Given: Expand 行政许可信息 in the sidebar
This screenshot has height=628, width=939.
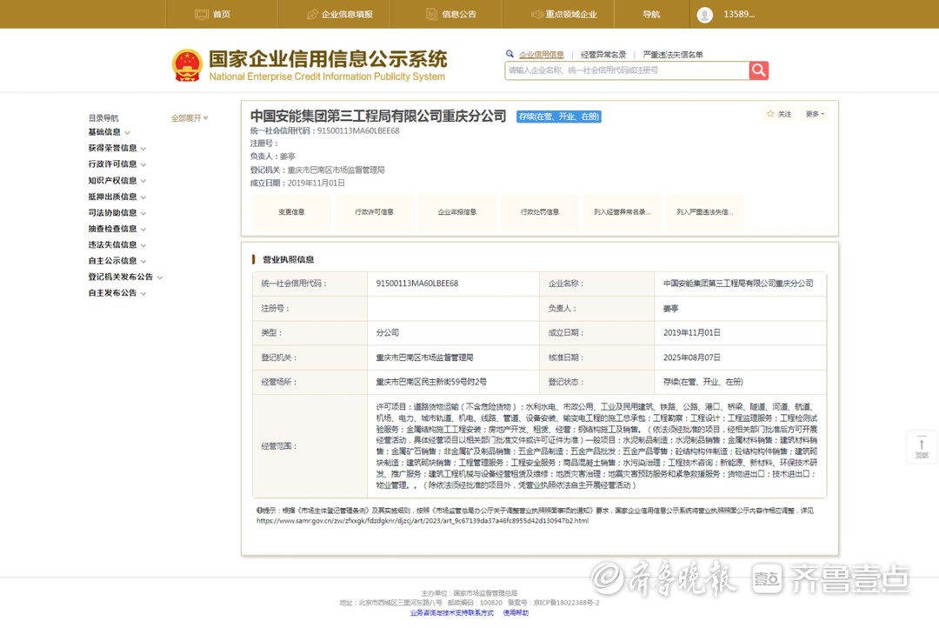Looking at the screenshot, I should 117,164.
